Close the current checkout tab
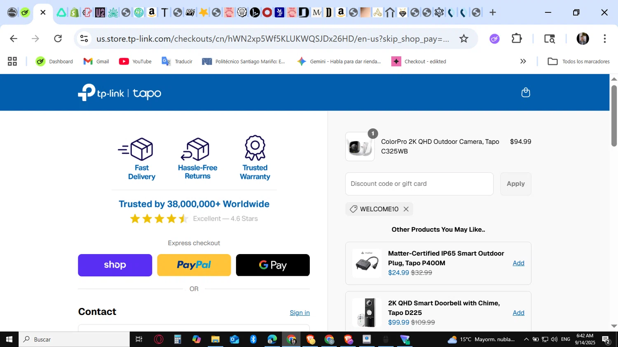 [43, 12]
